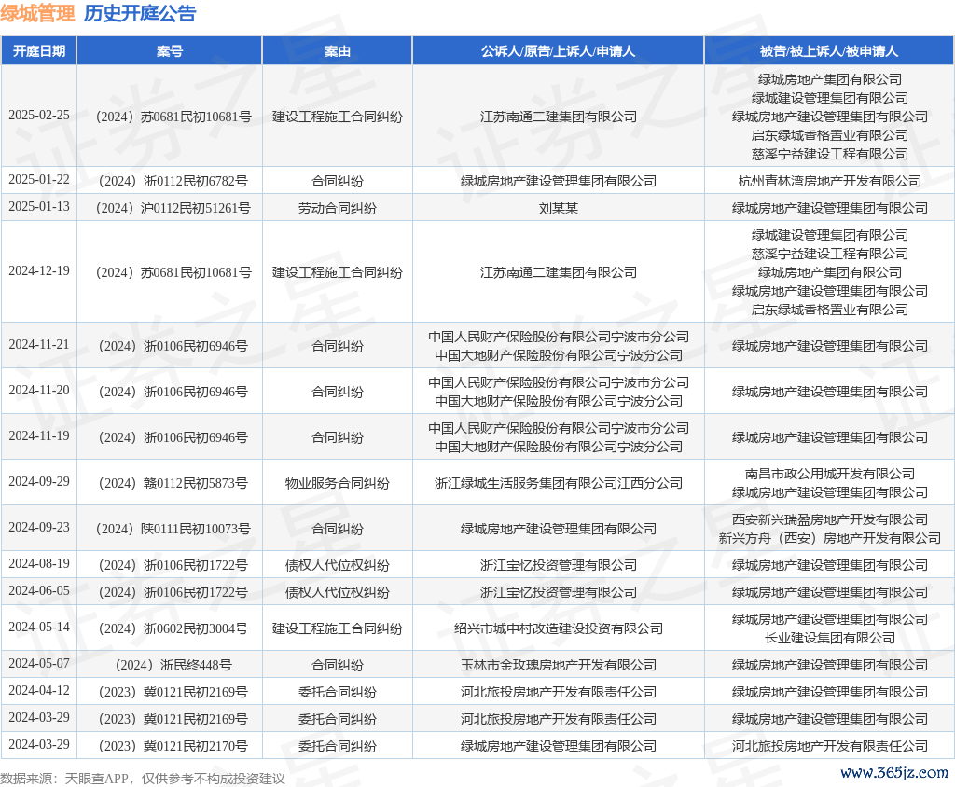The height and width of the screenshot is (787, 955).
Task: Click the date 2024-11-21
Action: (39, 345)
